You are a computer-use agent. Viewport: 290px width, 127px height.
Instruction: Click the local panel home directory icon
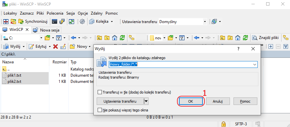[115, 38]
